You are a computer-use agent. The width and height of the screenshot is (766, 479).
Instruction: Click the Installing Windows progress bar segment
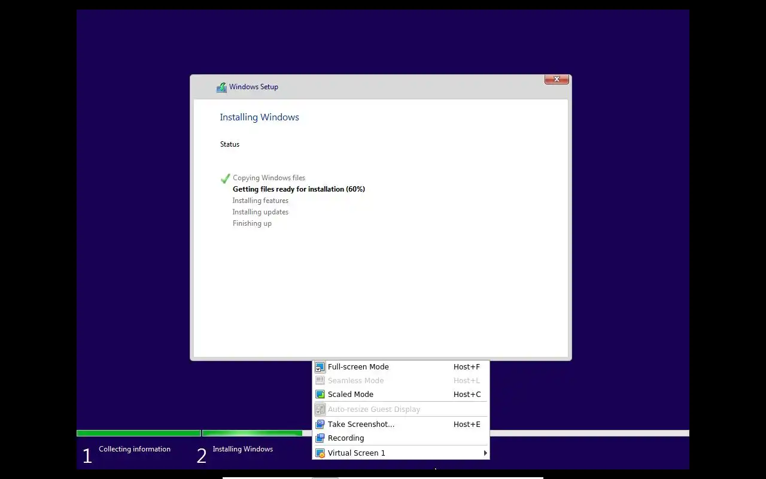252,433
